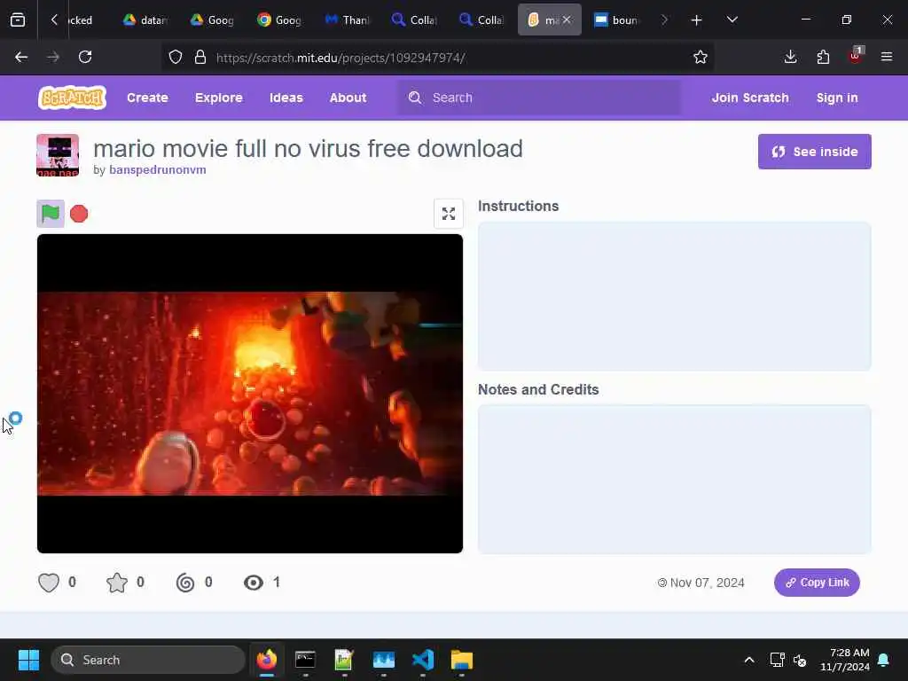Open banspedrunonvm profile link
This screenshot has width=908, height=681.
pyautogui.click(x=158, y=169)
